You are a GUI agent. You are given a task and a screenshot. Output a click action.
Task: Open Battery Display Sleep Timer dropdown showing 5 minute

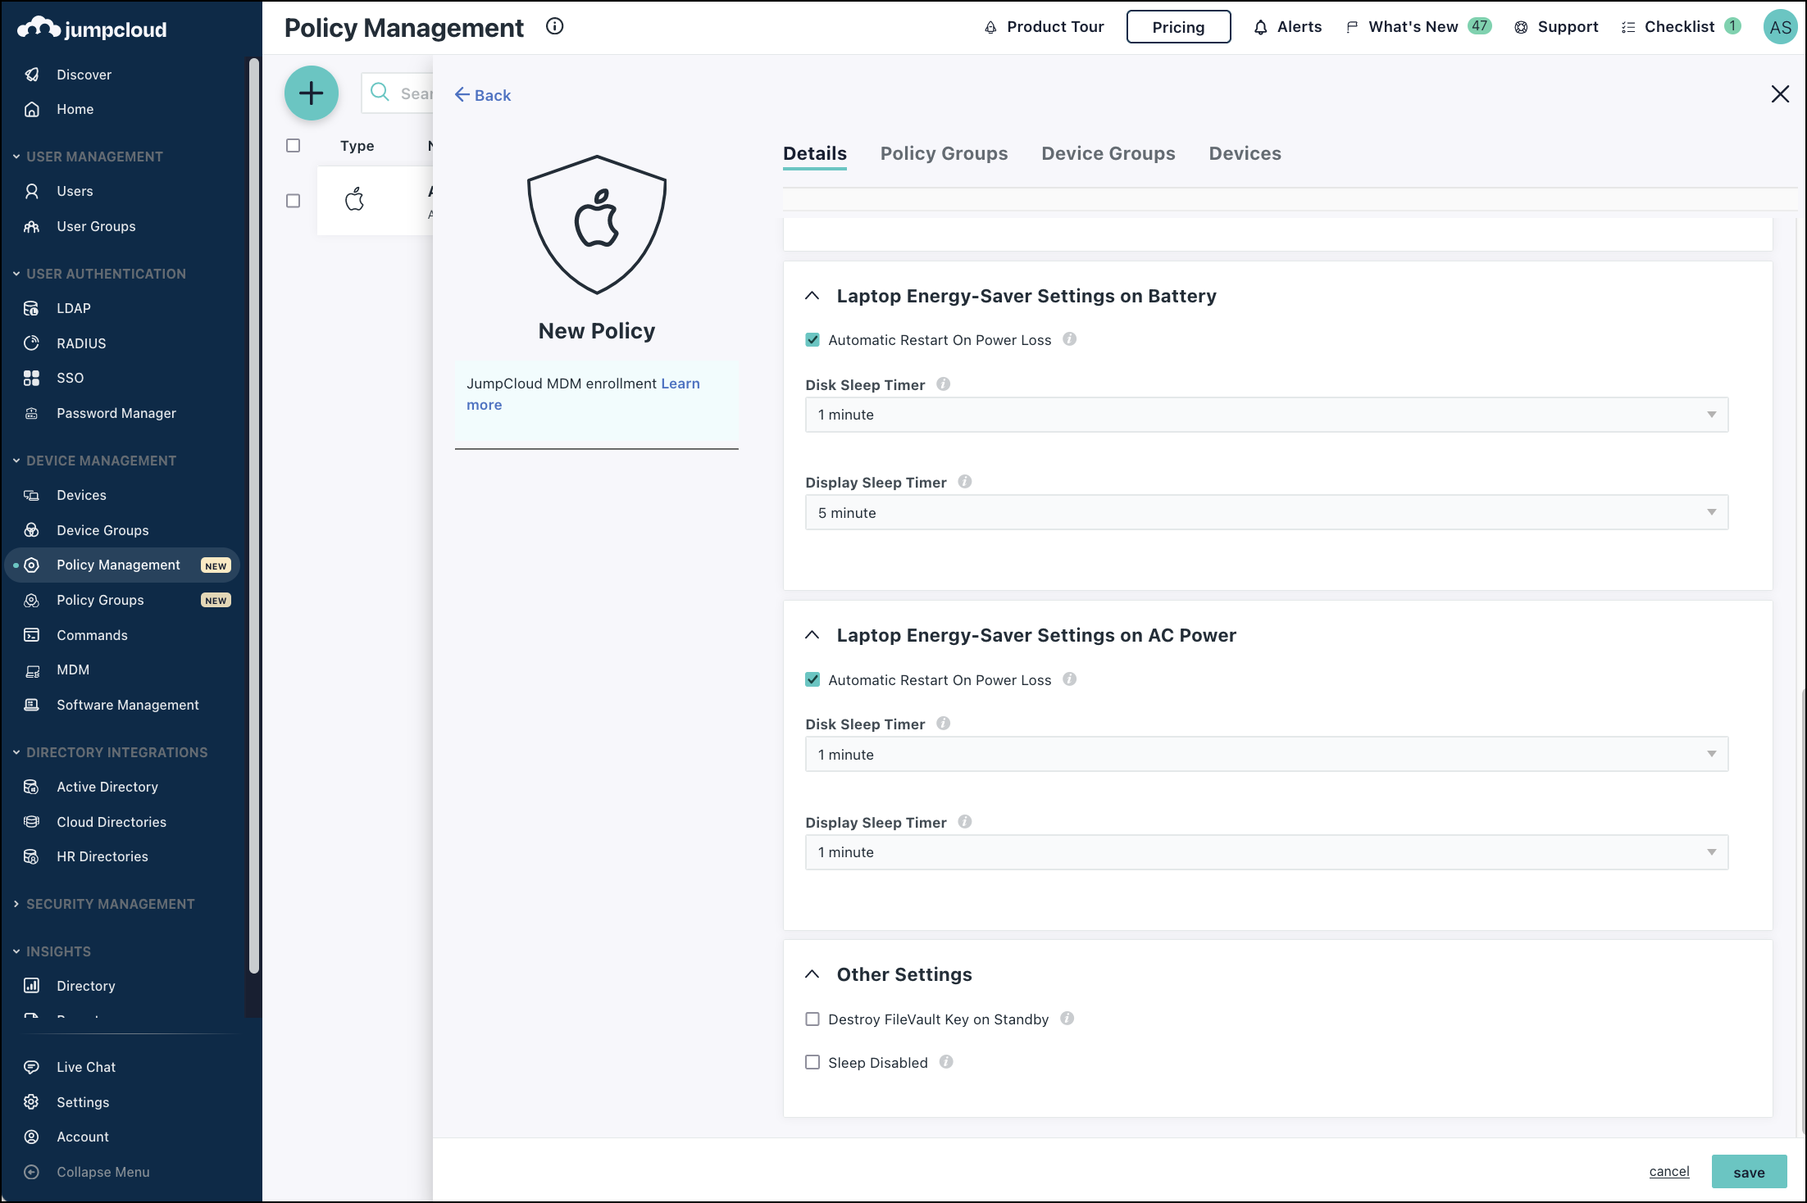pos(1266,513)
